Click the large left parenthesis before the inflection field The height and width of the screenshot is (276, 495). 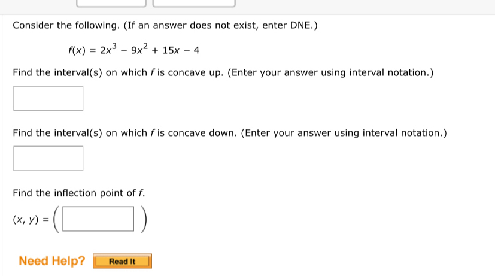tap(56, 219)
